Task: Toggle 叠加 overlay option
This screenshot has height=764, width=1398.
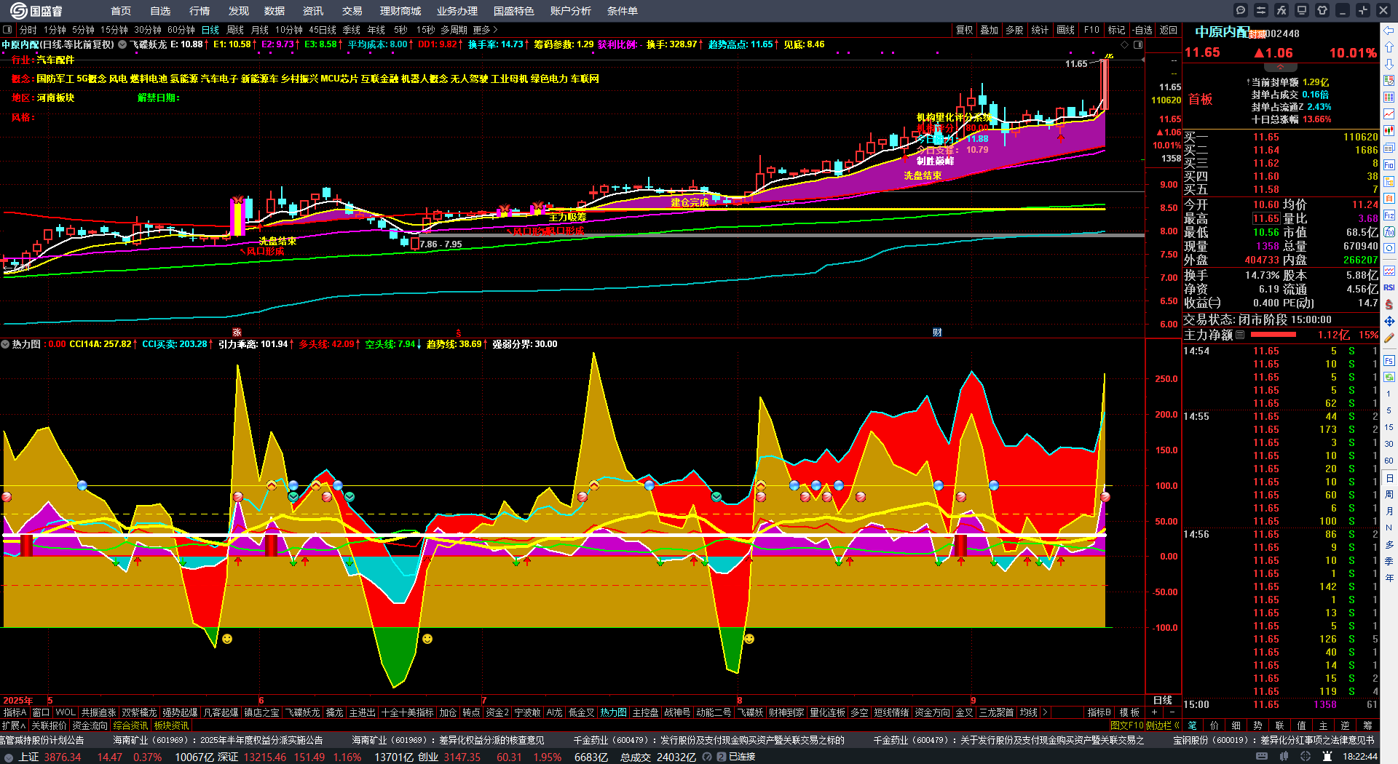Action: (990, 30)
